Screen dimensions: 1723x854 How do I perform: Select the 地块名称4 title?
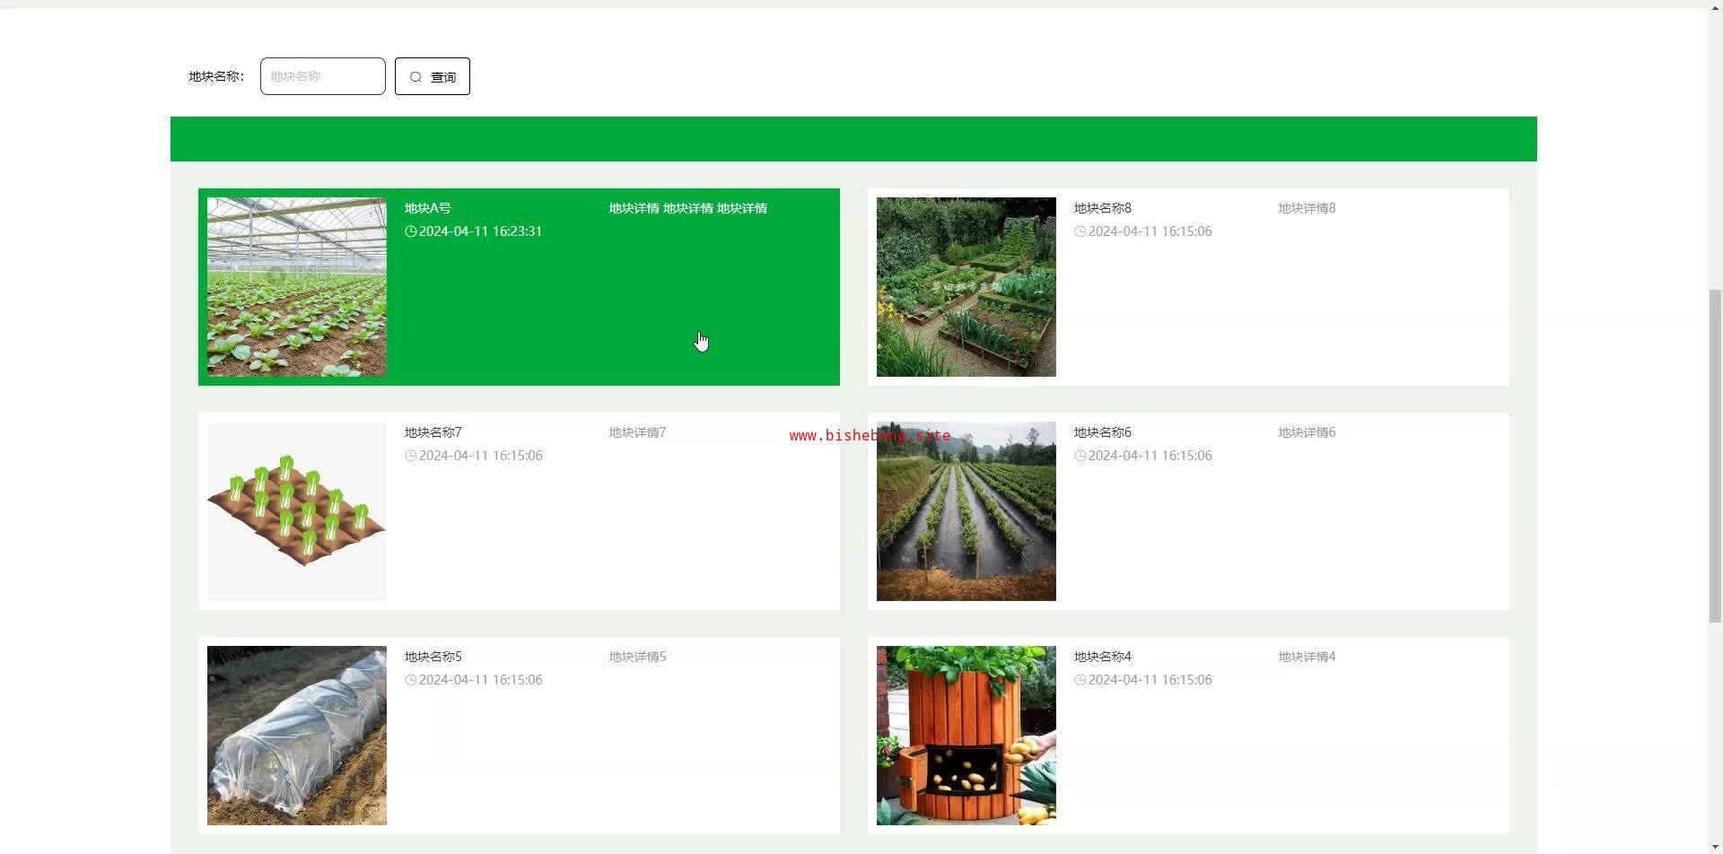pos(1103,657)
